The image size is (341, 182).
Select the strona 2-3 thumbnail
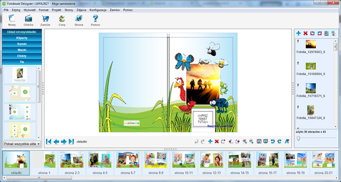(x=72, y=163)
